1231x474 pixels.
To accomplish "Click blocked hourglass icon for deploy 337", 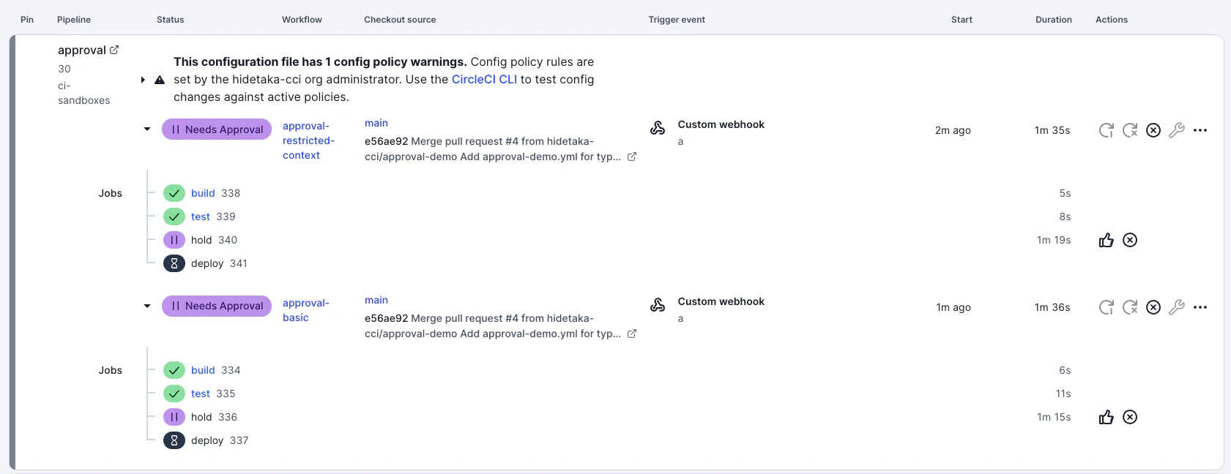I will tap(174, 440).
